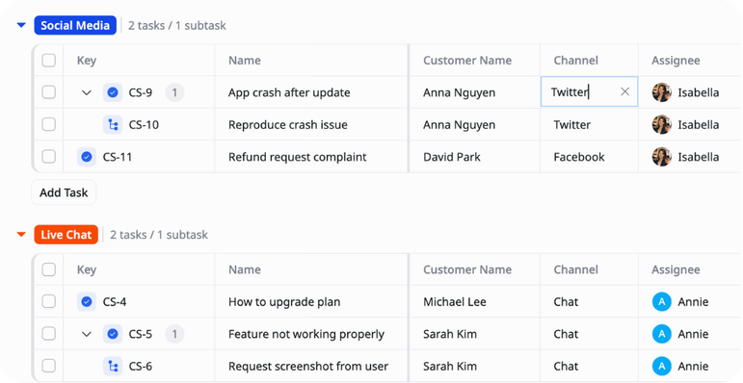The image size is (743, 383).
Task: Click Name column header in Social Media
Action: [245, 60]
